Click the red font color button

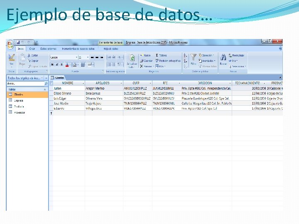(67, 65)
